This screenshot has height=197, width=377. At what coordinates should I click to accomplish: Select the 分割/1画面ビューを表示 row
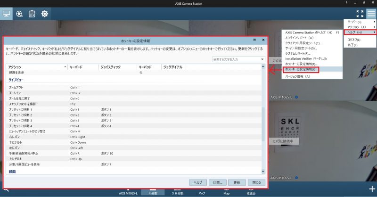coord(134,164)
